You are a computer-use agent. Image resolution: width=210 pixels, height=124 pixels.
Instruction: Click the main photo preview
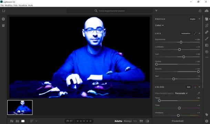80,57
